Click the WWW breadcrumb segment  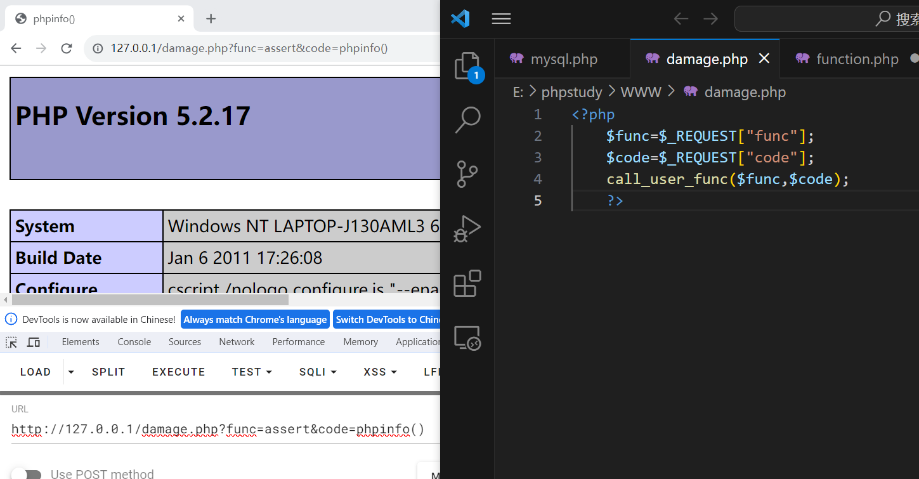click(x=641, y=92)
